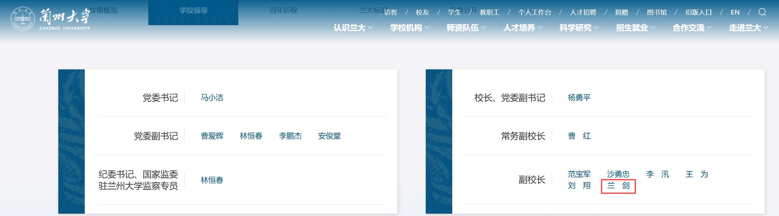This screenshot has height=216, width=779.
Task: Open the profile of 曹红
Action: coord(579,136)
